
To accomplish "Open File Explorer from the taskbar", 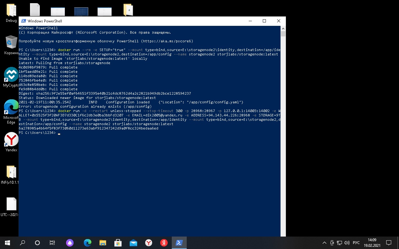I will click(x=103, y=243).
